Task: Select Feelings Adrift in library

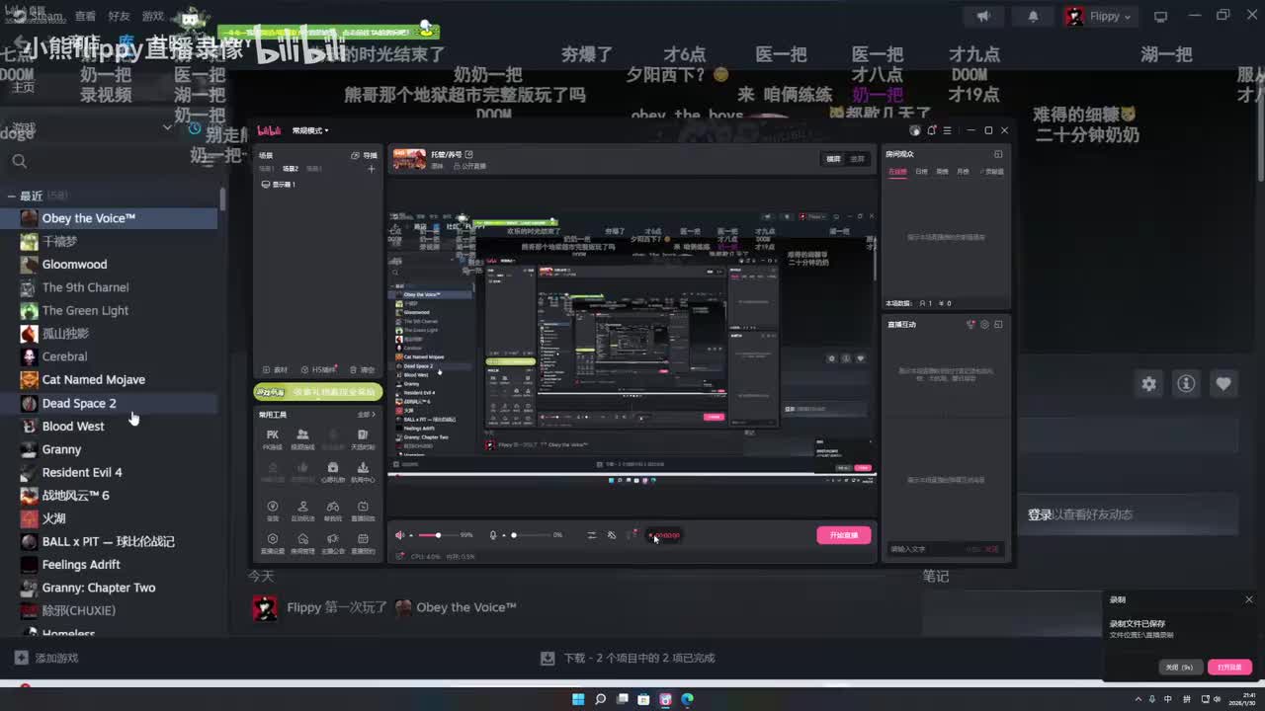Action: (x=109, y=564)
